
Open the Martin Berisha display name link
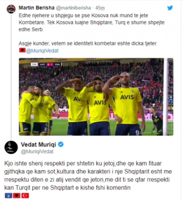pyautogui.click(x=37, y=8)
